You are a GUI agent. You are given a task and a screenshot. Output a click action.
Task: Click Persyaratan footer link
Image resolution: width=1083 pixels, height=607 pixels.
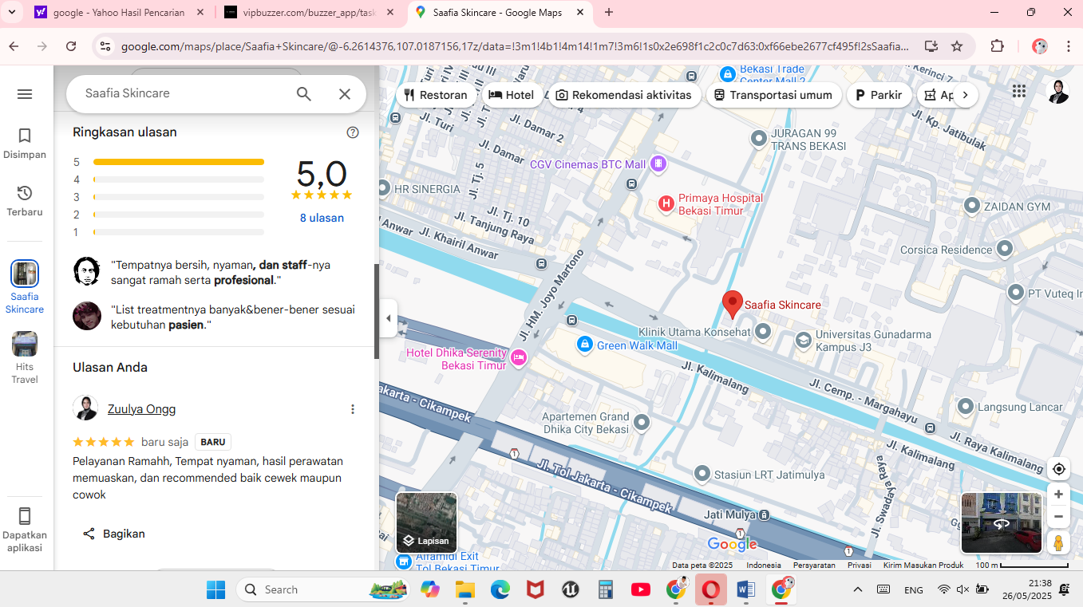point(814,565)
